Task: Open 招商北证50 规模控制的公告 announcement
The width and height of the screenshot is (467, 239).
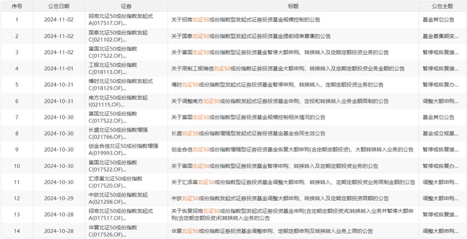Action: tap(246, 20)
